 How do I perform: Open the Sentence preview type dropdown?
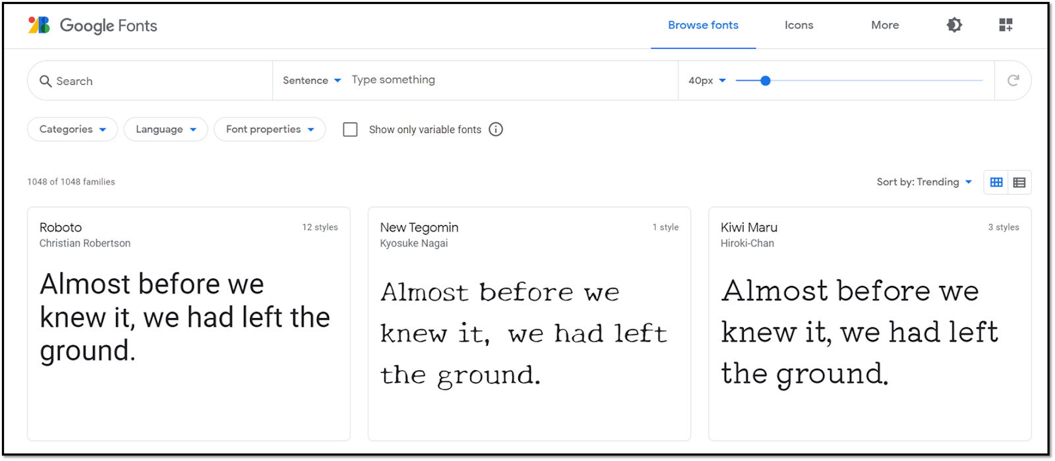(312, 80)
